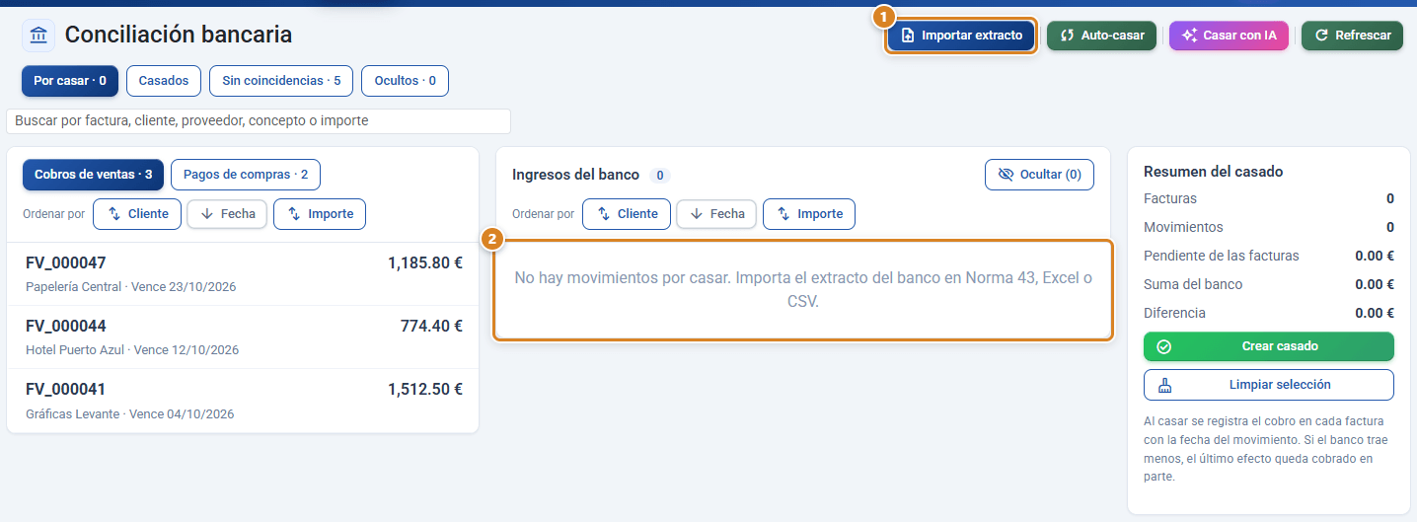This screenshot has width=1417, height=522.
Task: Click Hotel Puerto Azul · Vence 12/10/2026
Action: point(132,350)
